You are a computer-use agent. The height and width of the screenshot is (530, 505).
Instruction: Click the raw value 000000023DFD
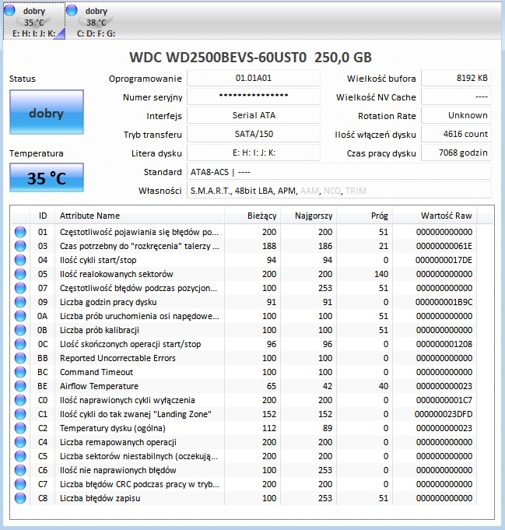point(444,414)
